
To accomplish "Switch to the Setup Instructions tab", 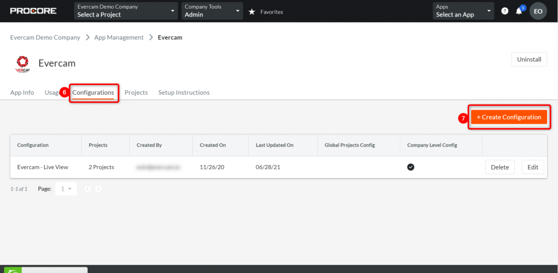I will [x=184, y=93].
